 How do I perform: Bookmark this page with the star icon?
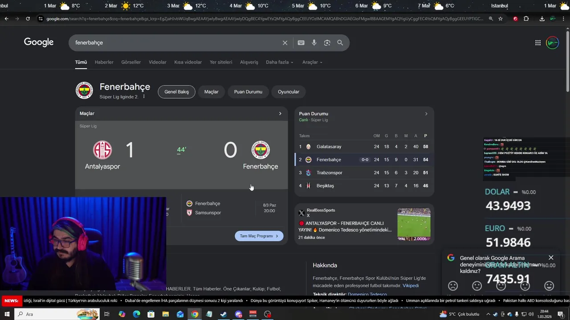coord(501,19)
